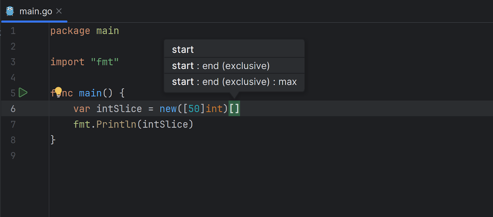Screen dimensions: 493x217
Task: Click the main function name
Action: pyautogui.click(x=90, y=93)
